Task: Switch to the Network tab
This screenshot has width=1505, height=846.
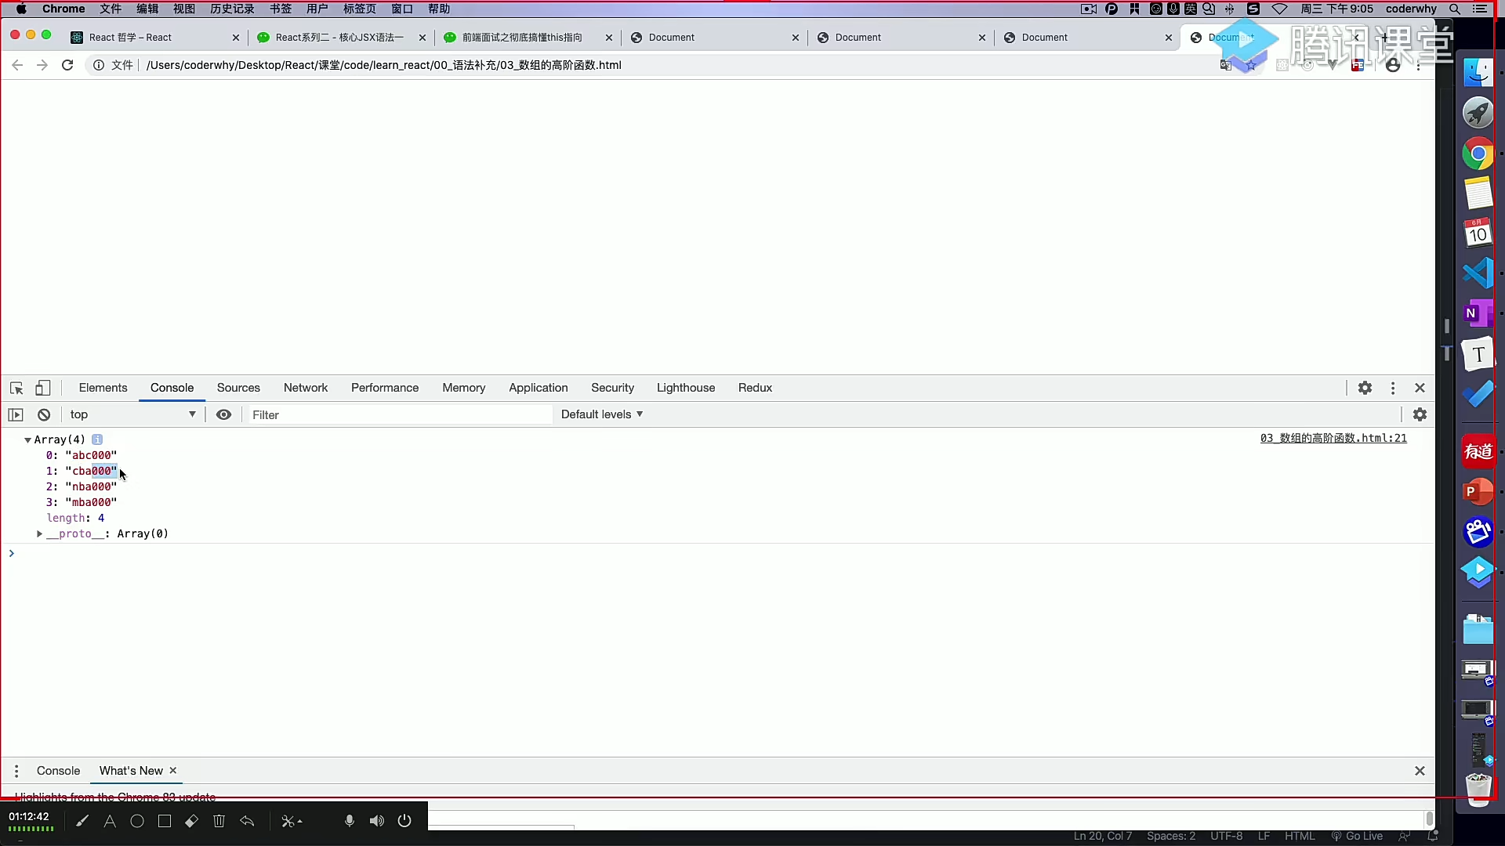Action: click(306, 388)
